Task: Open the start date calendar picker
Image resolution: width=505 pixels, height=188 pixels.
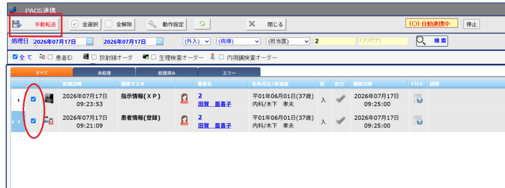Action: [x=90, y=42]
